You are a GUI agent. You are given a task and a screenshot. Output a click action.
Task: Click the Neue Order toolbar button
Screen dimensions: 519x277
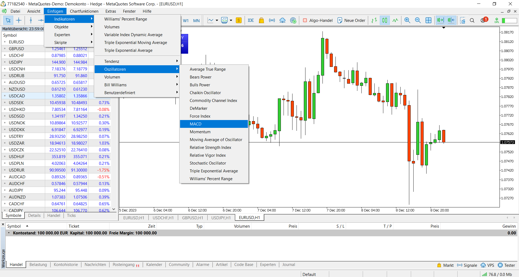(x=351, y=20)
